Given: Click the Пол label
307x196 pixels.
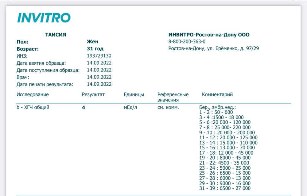Looking at the screenshot, I should click(22, 42).
